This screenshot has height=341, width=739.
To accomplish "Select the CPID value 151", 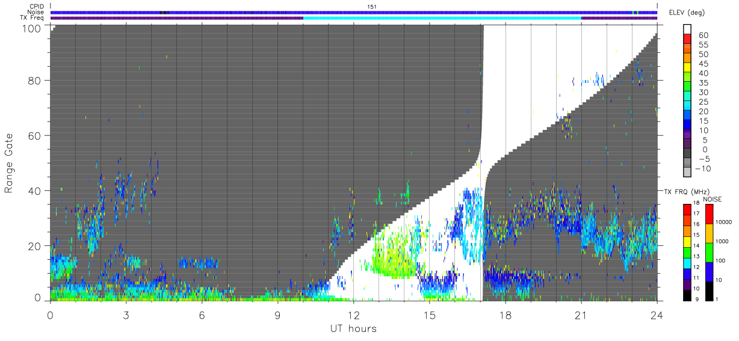I will pyautogui.click(x=372, y=6).
